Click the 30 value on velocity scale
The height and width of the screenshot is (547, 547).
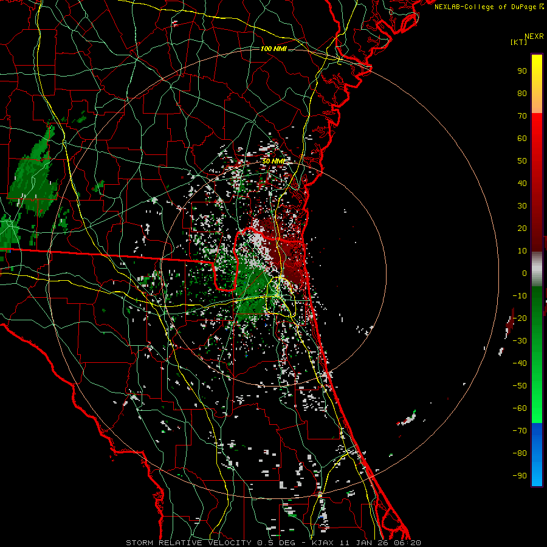click(522, 206)
